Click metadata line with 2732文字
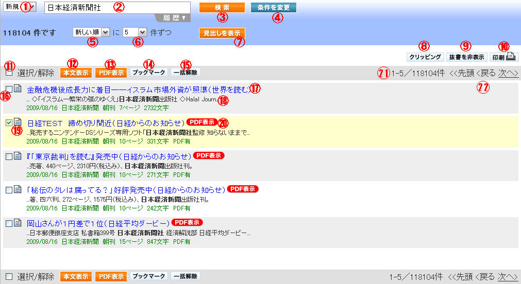521x284 pixels. coord(97,108)
